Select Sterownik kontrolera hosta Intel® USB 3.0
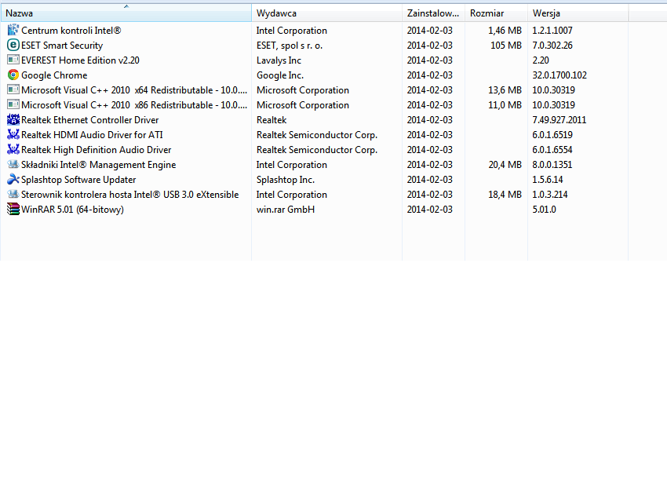Screen dimensions: 667x482 coord(129,195)
